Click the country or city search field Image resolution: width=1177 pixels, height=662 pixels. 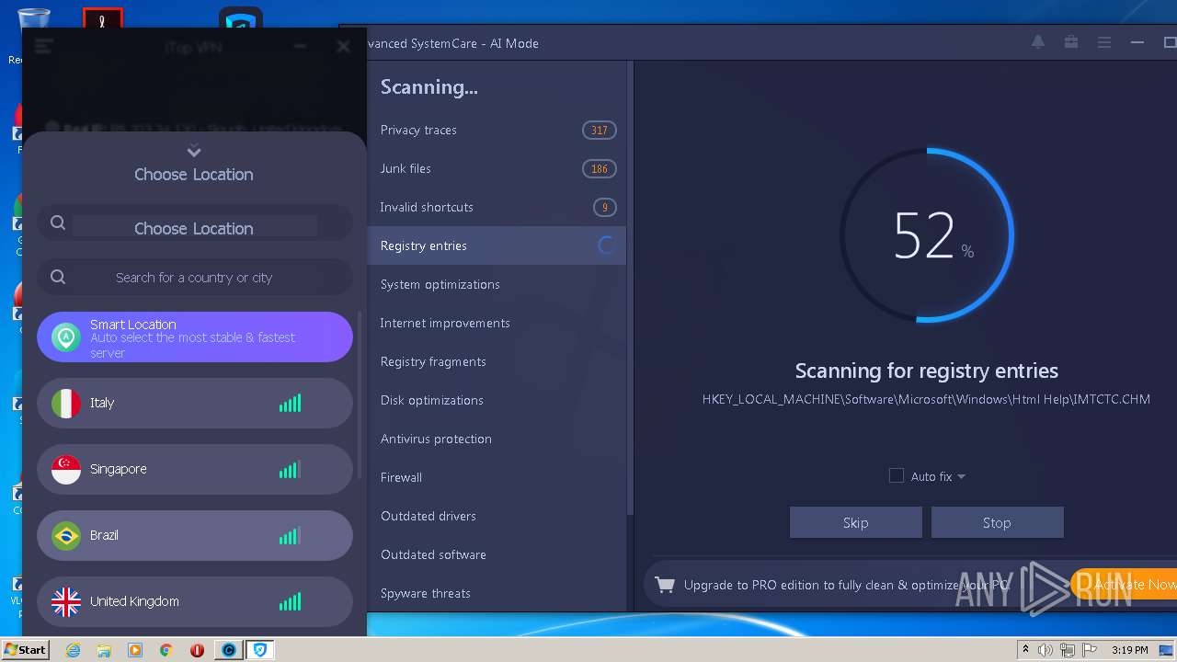[194, 277]
